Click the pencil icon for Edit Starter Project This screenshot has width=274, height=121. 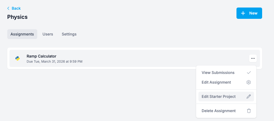pyautogui.click(x=249, y=97)
